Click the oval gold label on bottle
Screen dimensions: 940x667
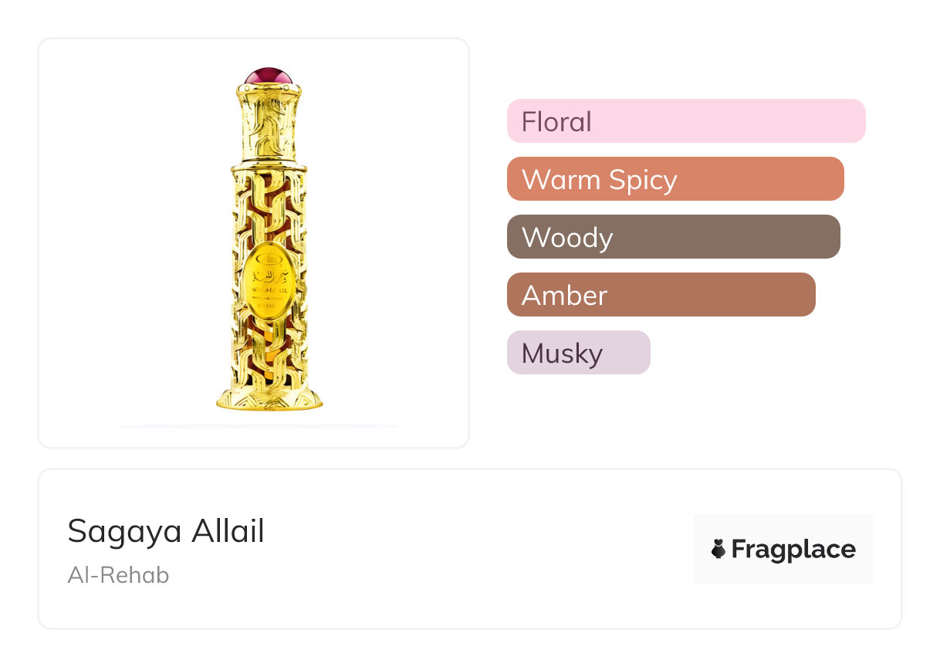pyautogui.click(x=268, y=282)
